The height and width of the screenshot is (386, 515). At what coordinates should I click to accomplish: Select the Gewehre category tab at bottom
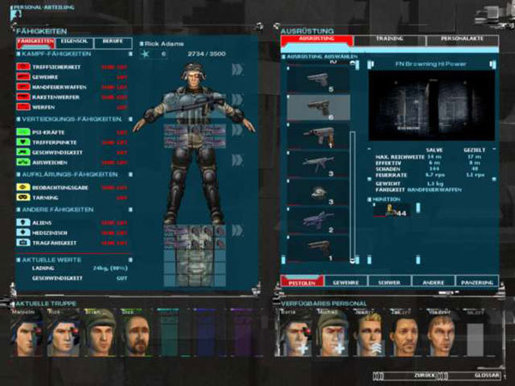click(x=346, y=282)
